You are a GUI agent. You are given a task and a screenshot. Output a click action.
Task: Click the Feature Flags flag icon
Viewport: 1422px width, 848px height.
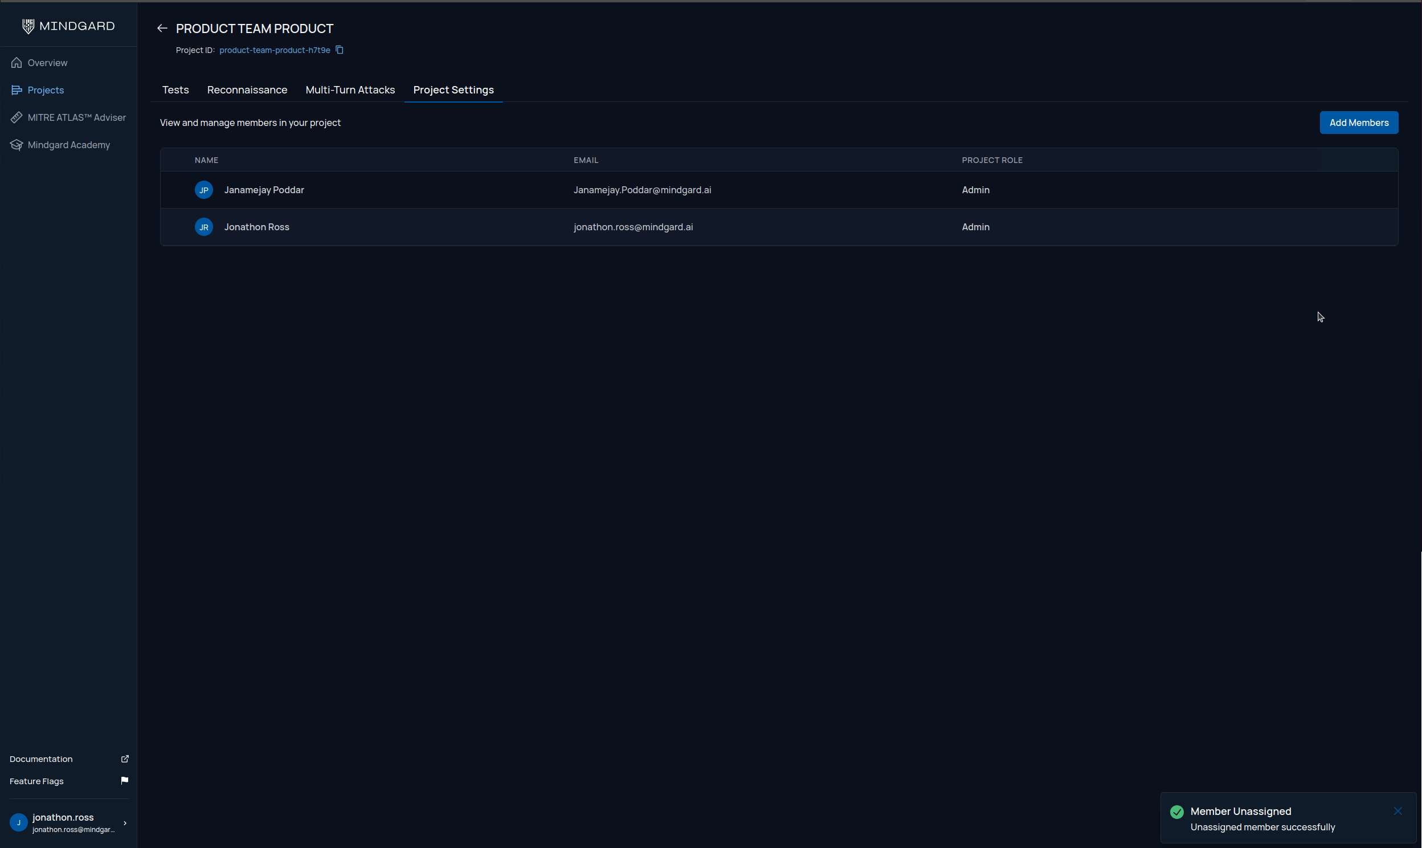pyautogui.click(x=125, y=781)
